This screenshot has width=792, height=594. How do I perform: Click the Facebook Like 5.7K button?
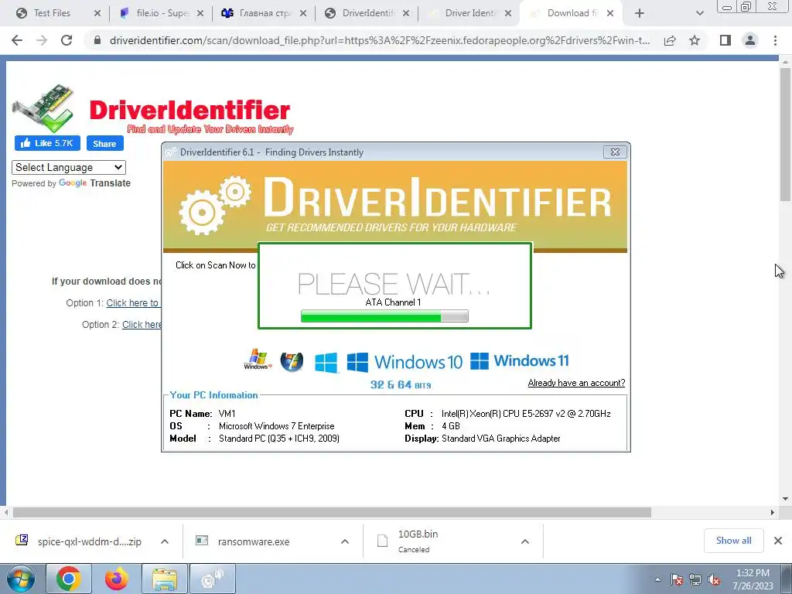coord(47,143)
